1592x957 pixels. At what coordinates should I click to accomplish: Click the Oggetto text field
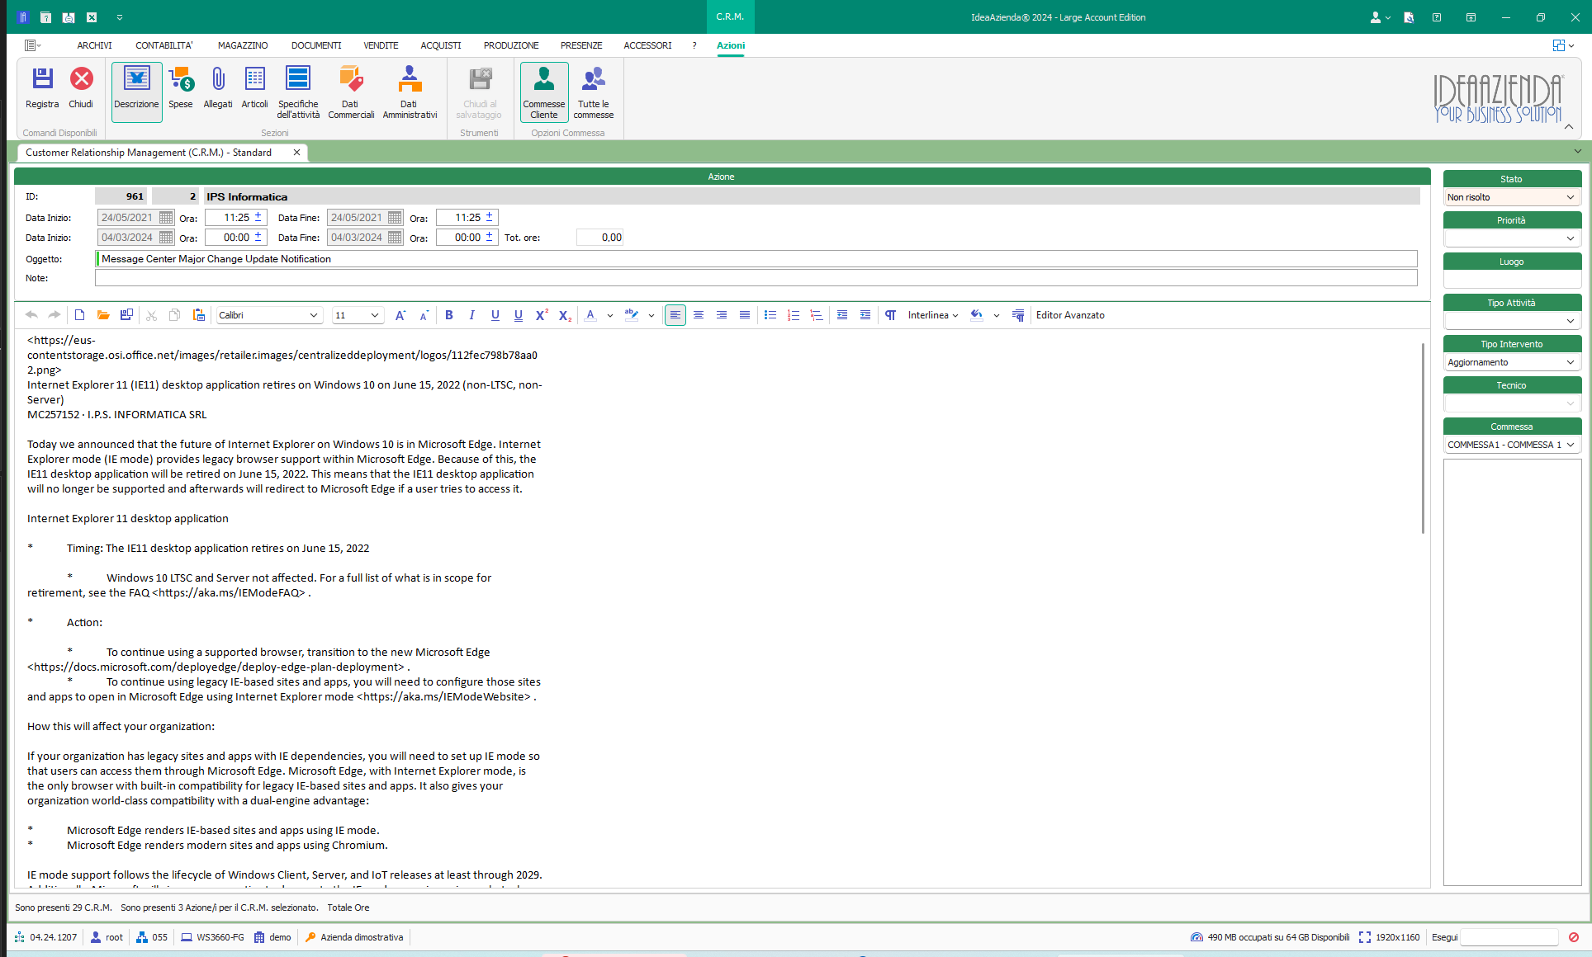[756, 259]
